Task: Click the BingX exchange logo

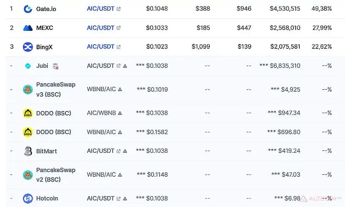Action: click(28, 47)
